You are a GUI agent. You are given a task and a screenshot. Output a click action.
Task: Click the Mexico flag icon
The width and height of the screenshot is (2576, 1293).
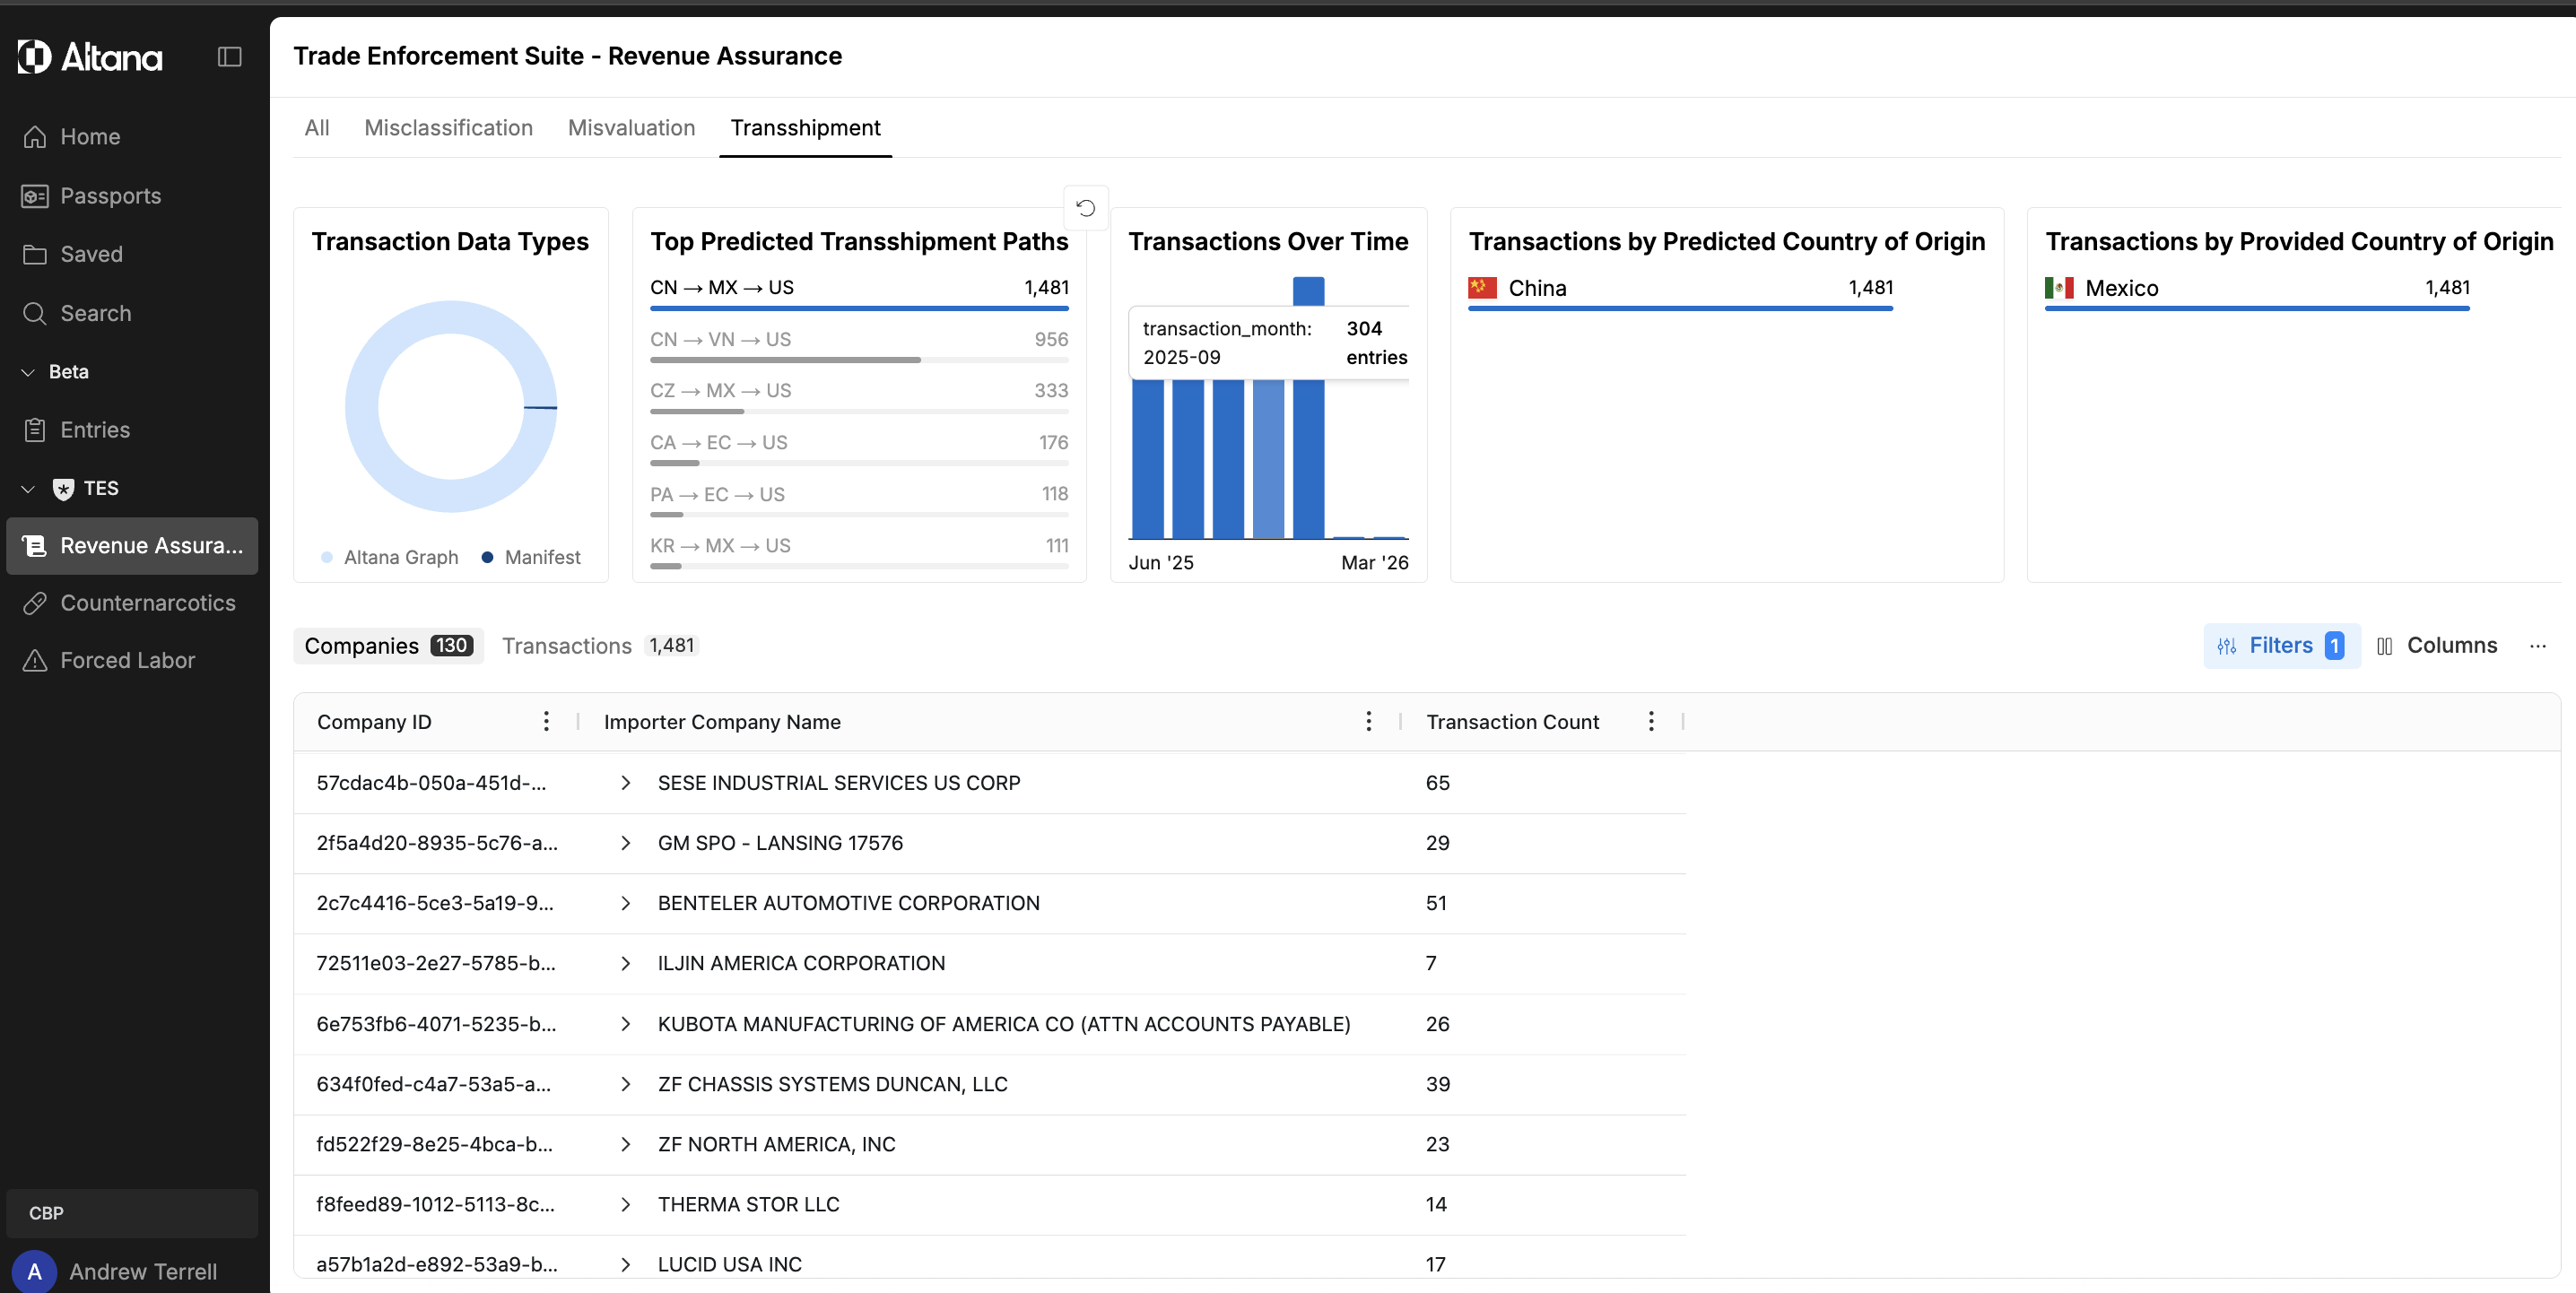(x=2059, y=288)
